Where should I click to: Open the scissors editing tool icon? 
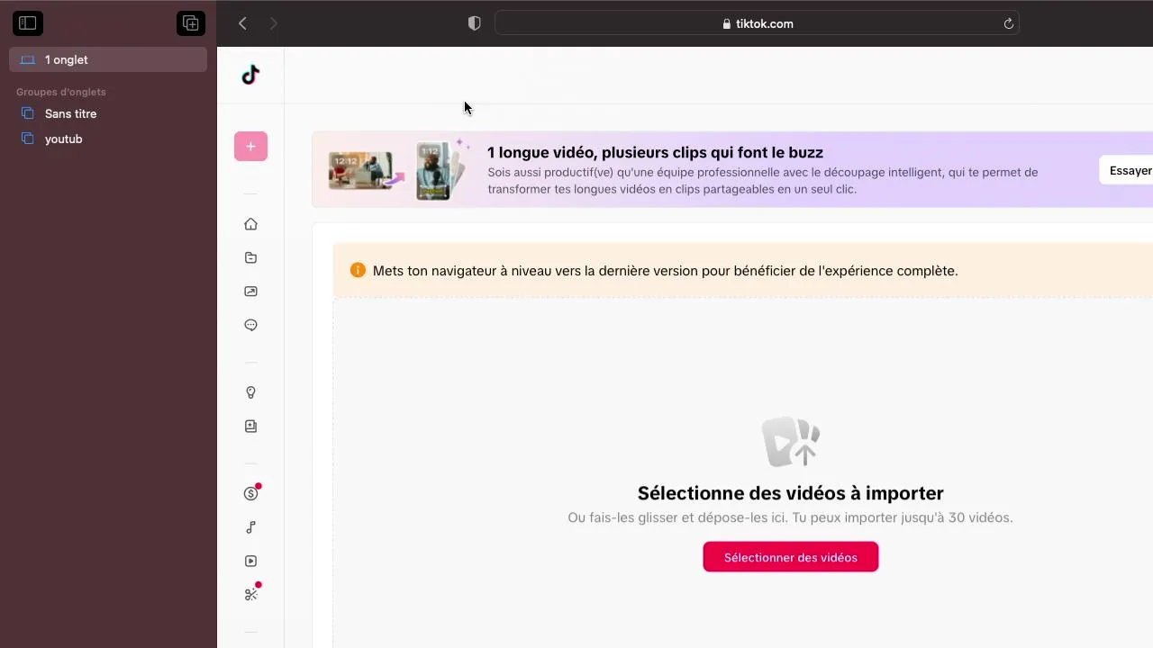251,594
